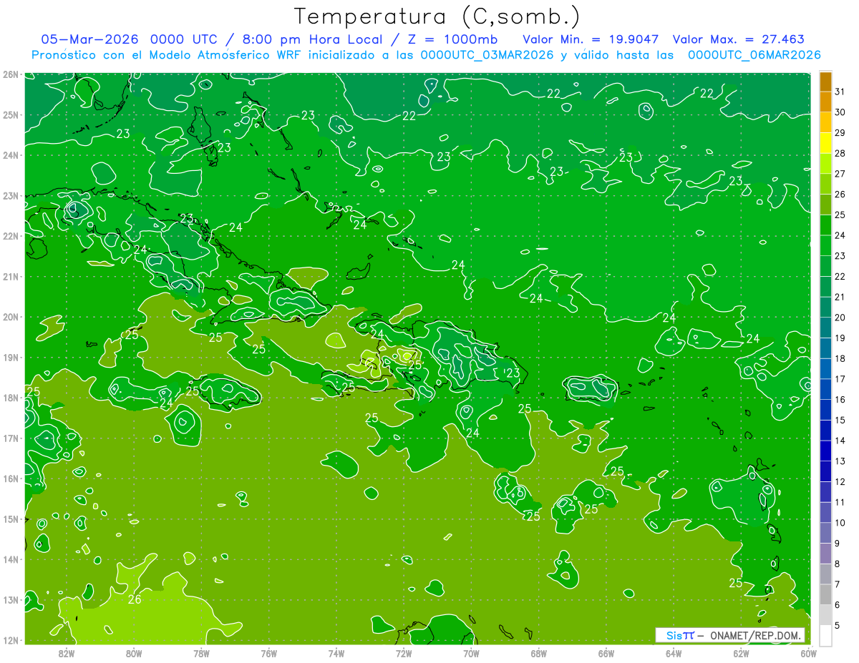Click the yellow swatch between 28 and 29
This screenshot has width=859, height=663.
pyautogui.click(x=825, y=143)
